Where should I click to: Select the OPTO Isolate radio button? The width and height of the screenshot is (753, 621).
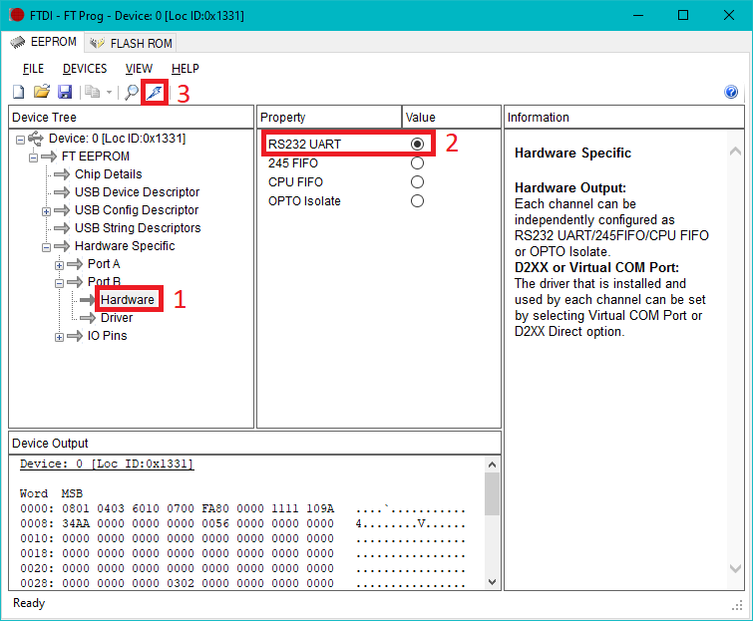[x=417, y=200]
